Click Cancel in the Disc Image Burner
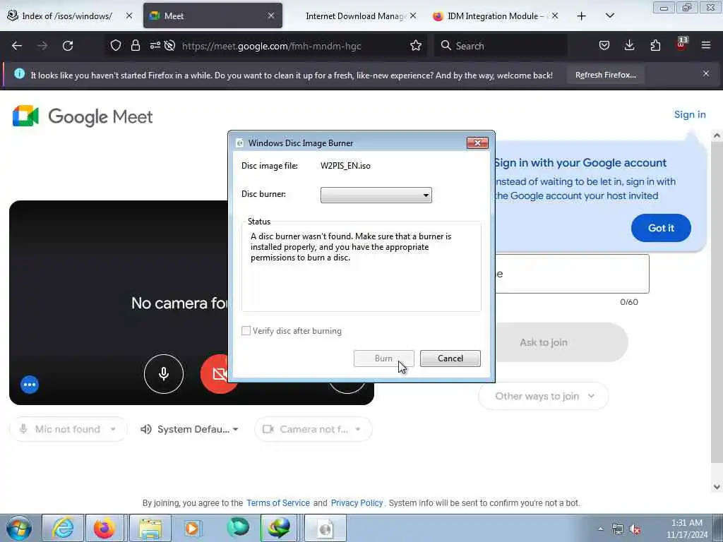This screenshot has height=542, width=723. click(450, 358)
